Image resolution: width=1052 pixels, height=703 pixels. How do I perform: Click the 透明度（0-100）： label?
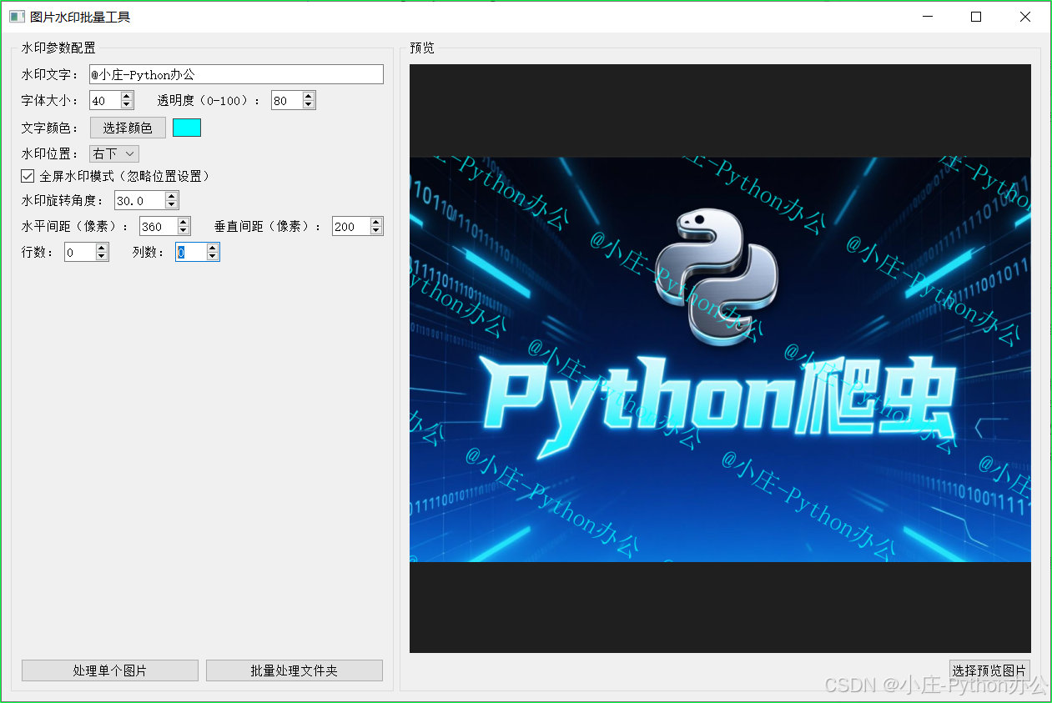pyautogui.click(x=209, y=101)
